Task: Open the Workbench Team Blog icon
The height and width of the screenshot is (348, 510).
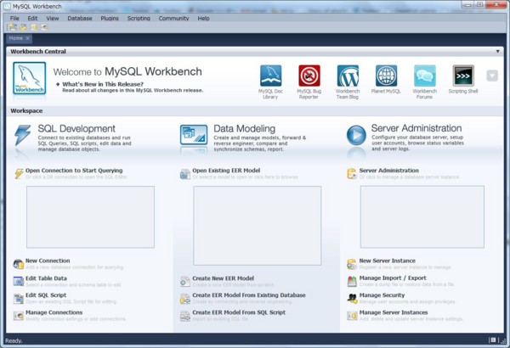Action: coord(348,76)
